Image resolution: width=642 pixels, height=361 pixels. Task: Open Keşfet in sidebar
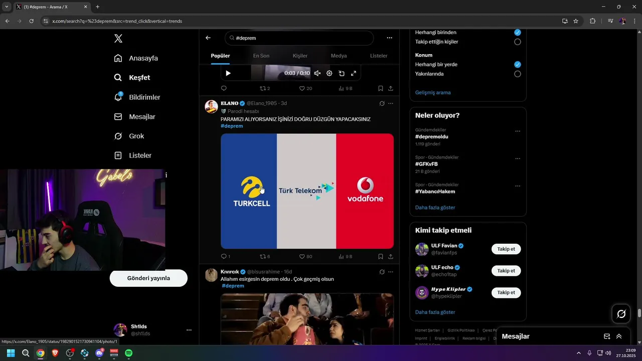coord(132,78)
